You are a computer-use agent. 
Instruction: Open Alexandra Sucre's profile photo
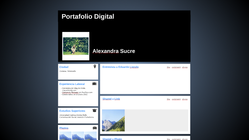[x=76, y=46]
